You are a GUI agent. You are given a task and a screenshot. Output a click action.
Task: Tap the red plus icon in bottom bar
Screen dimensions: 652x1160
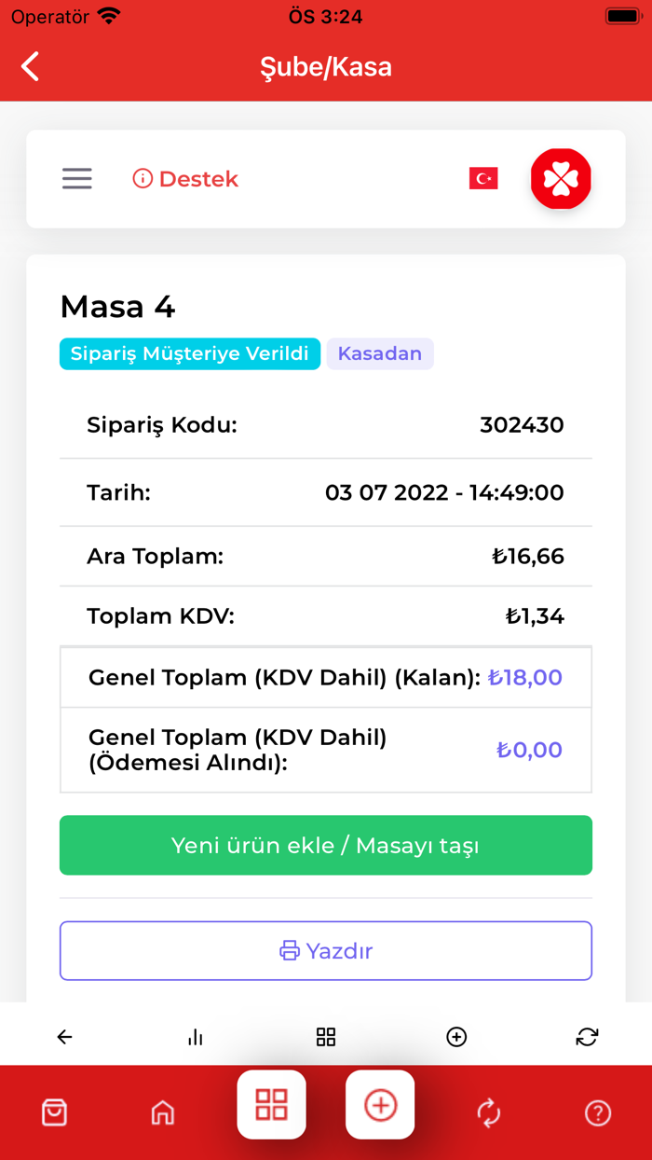(x=380, y=1105)
